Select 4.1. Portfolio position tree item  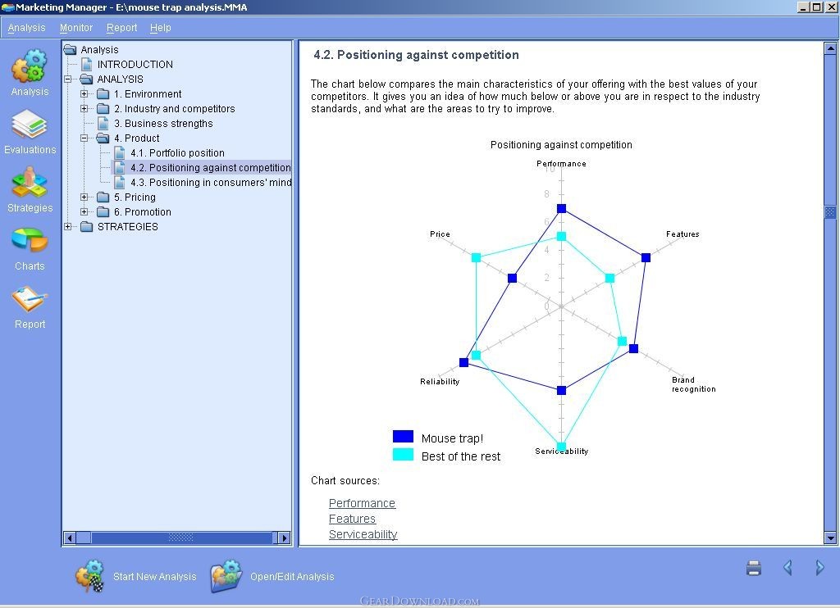[177, 152]
